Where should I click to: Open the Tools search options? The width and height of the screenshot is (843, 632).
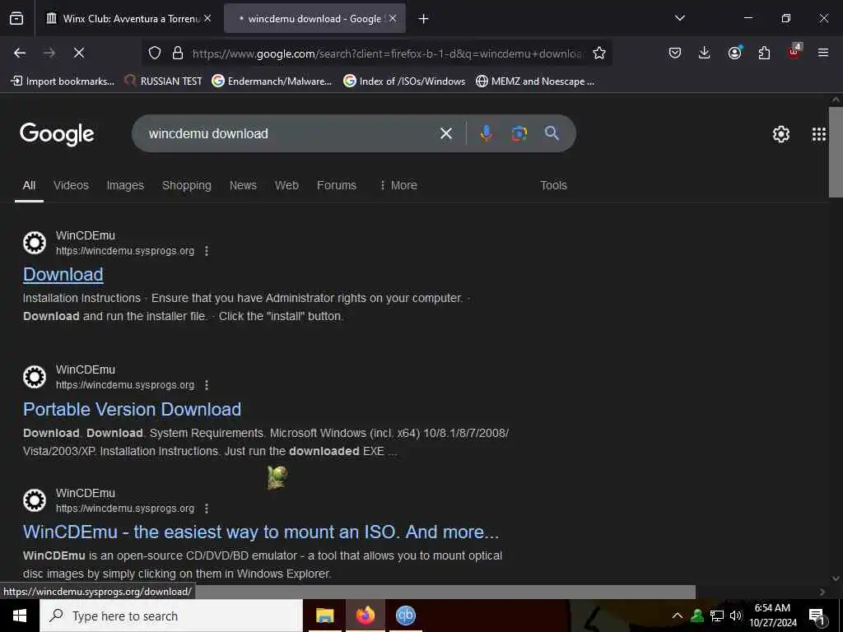click(x=553, y=185)
